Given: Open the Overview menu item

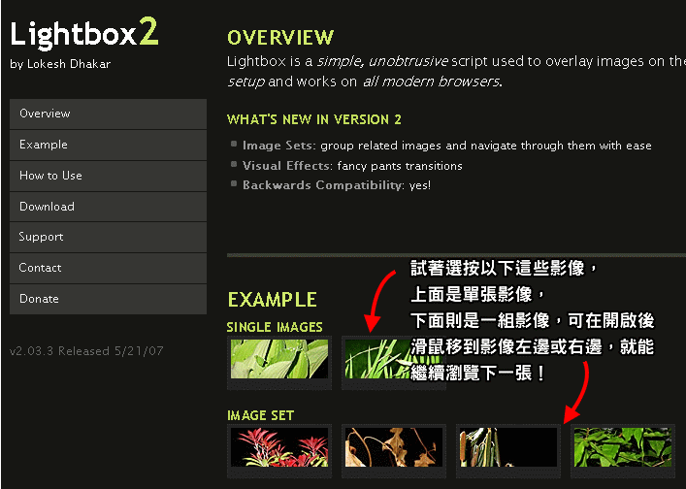Looking at the screenshot, I should pyautogui.click(x=108, y=114).
